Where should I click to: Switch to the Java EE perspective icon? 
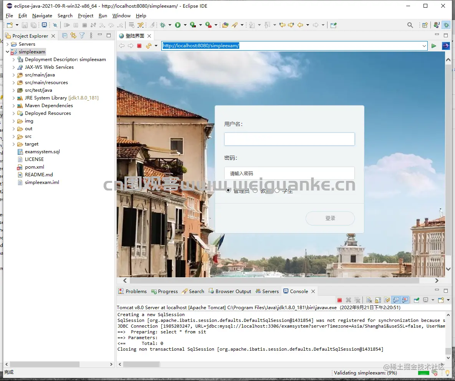(x=437, y=25)
